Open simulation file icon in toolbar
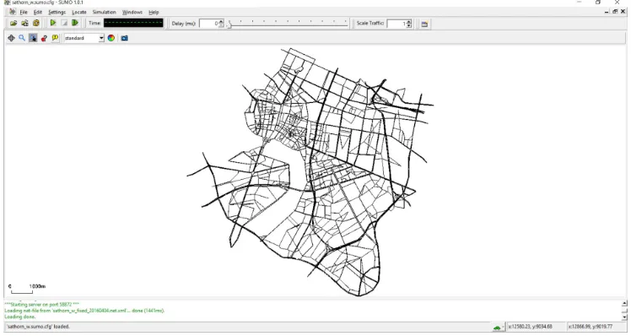Viewport: 631px width, 336px height. [13, 24]
